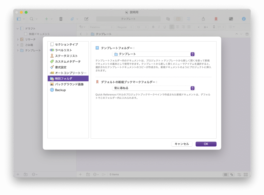
Task: Open テンプレートフォルダー popup menu
Action: click(153, 54)
